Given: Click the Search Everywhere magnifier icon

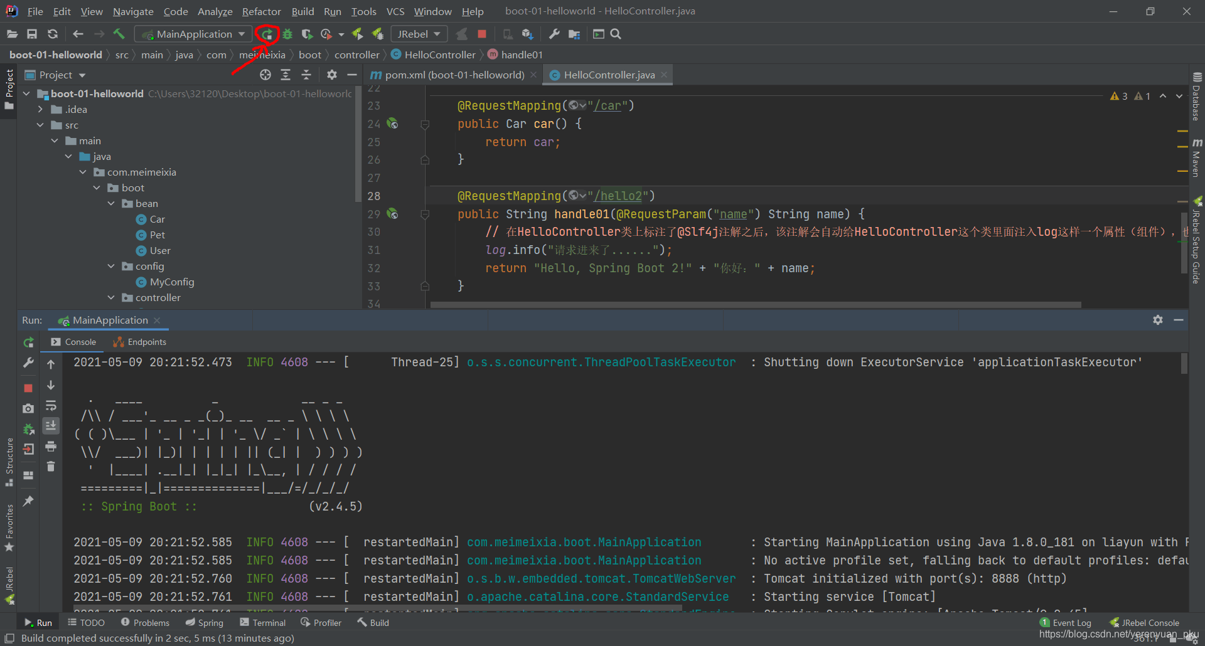Looking at the screenshot, I should (616, 34).
